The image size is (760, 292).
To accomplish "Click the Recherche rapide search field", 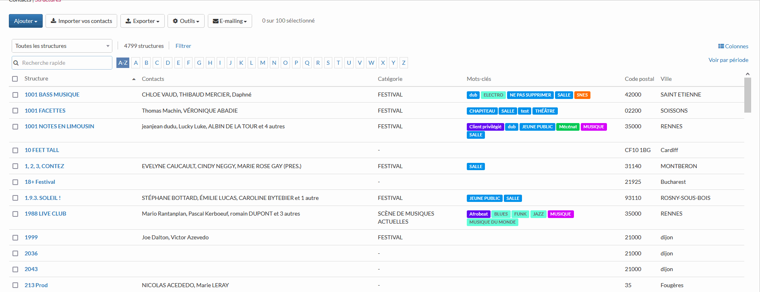I will pyautogui.click(x=65, y=63).
